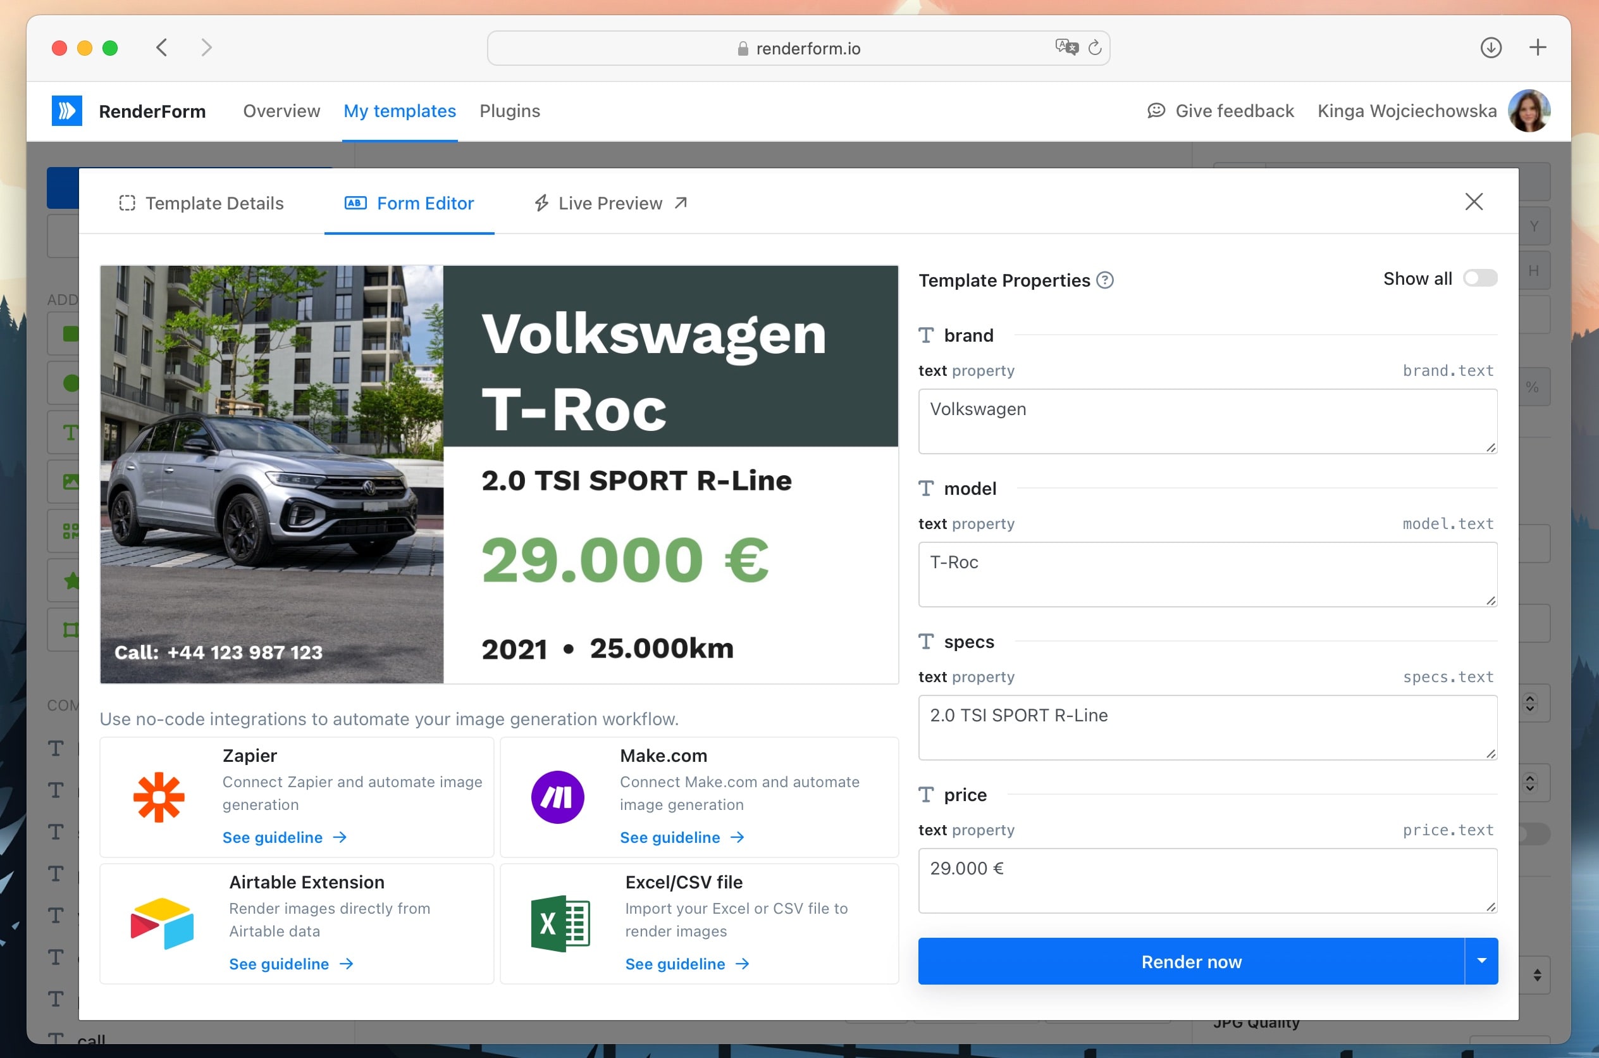Click the RenderForm brand name
Image resolution: width=1599 pixels, height=1058 pixels.
152,111
